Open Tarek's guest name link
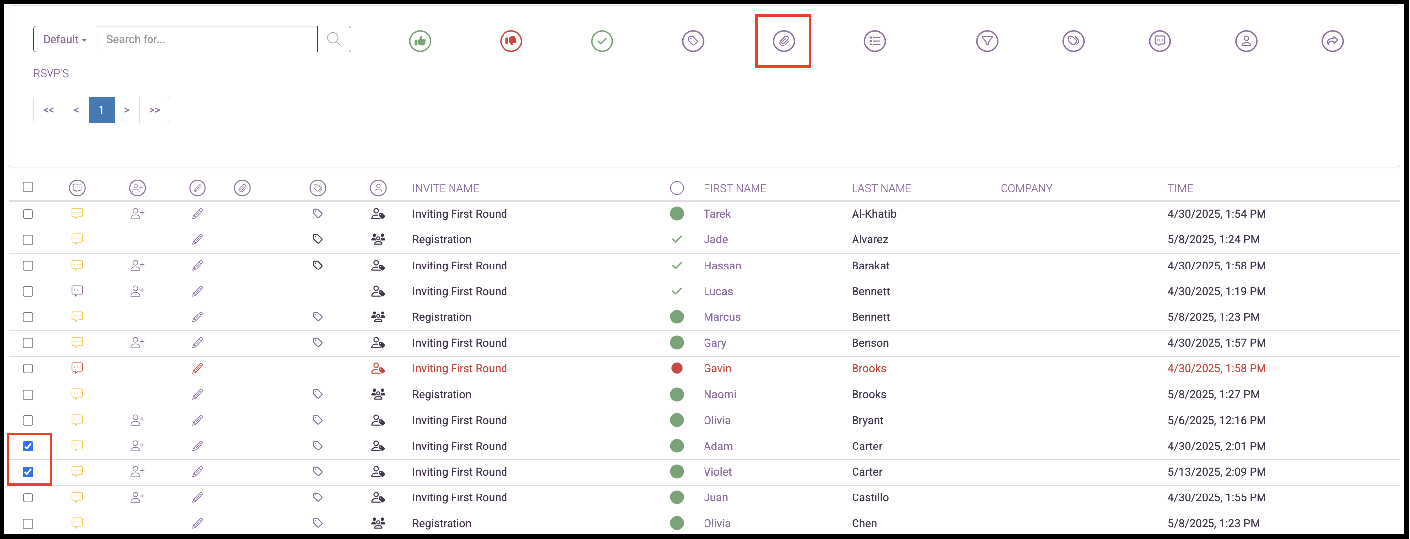This screenshot has width=1410, height=539. [x=717, y=214]
